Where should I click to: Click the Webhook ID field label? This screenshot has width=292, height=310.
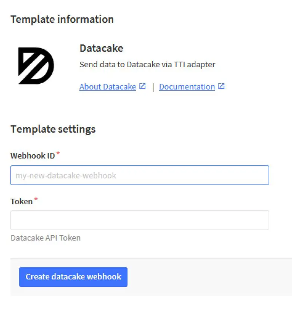pyautogui.click(x=32, y=156)
